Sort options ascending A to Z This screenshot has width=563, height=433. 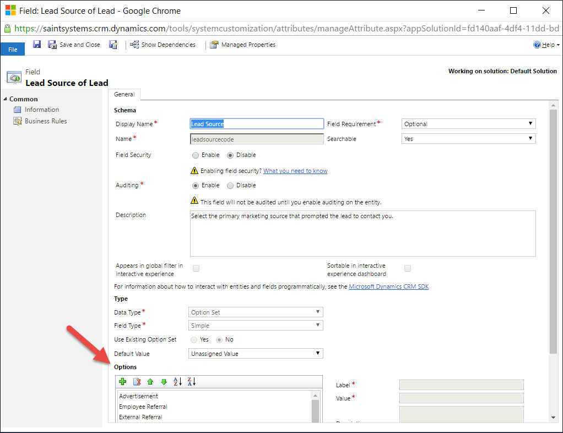pos(177,381)
